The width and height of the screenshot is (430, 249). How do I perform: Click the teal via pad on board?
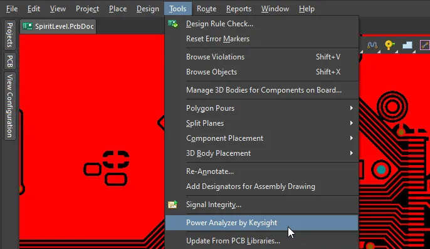tap(381, 170)
